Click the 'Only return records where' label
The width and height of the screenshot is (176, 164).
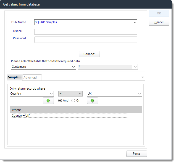(27, 88)
